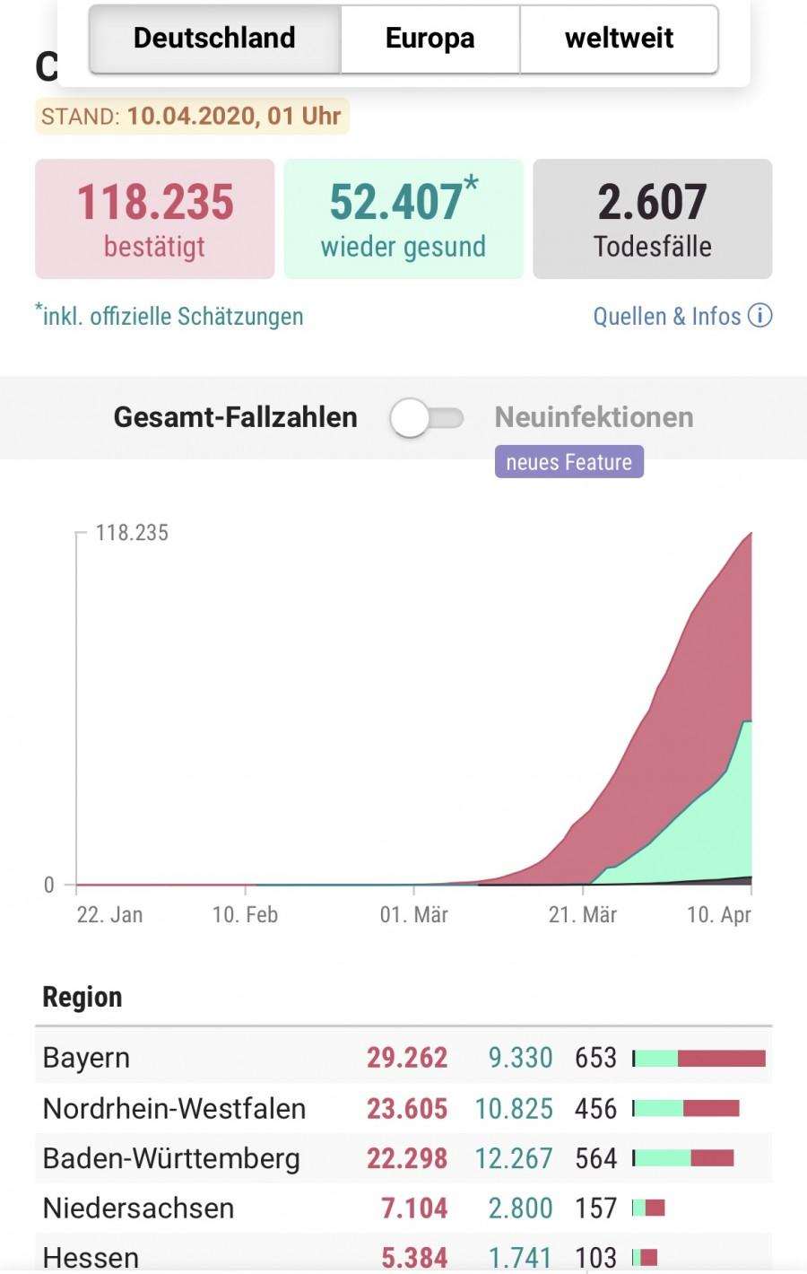Click the Region table header

(x=82, y=997)
